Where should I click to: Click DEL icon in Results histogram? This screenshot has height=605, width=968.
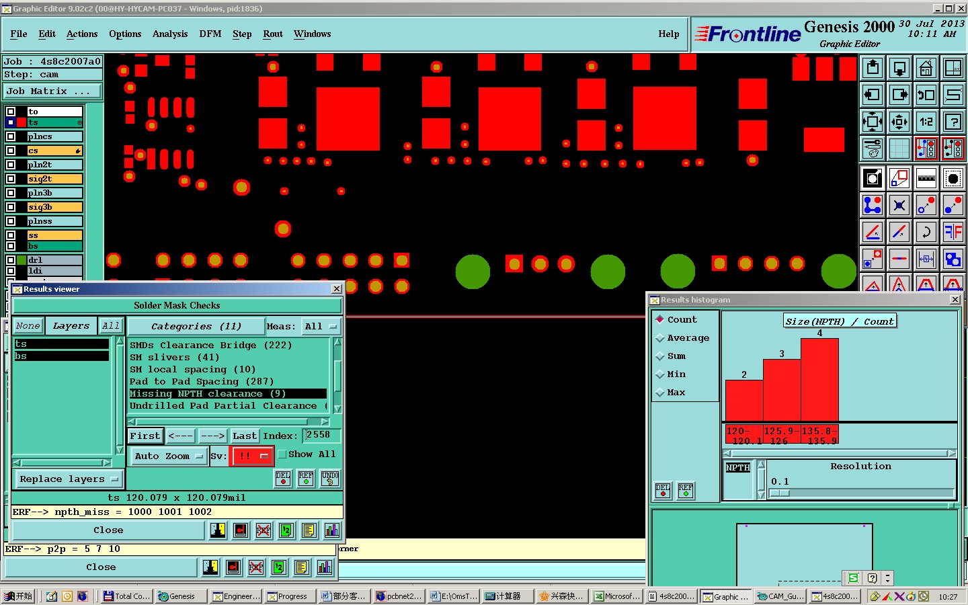click(x=663, y=490)
